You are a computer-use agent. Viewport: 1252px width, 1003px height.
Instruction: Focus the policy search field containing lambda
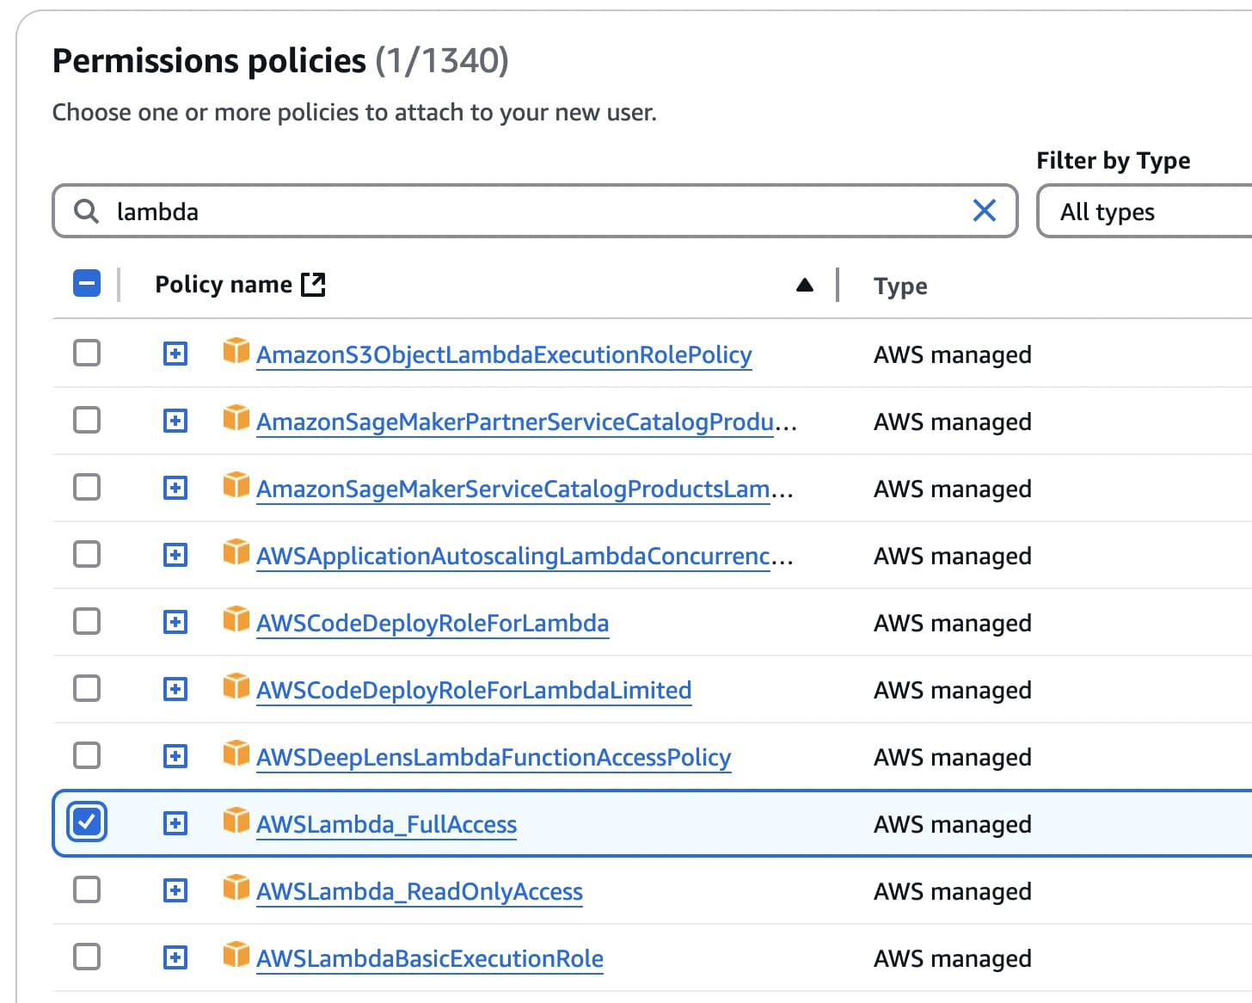535,211
